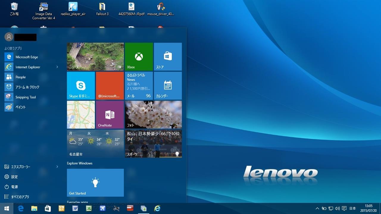Open Outlook from the taskbar
The width and height of the screenshot is (381, 214).
point(62,209)
